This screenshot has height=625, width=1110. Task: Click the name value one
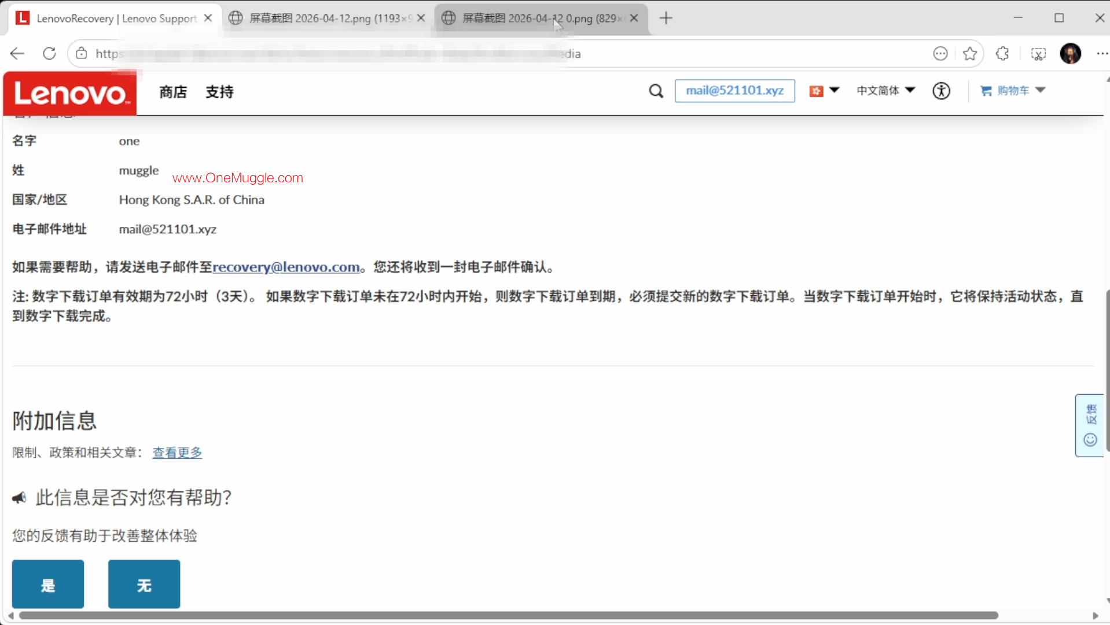click(129, 142)
